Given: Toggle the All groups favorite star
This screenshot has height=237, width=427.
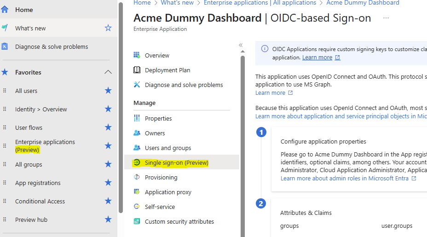Looking at the screenshot, I should (108, 164).
